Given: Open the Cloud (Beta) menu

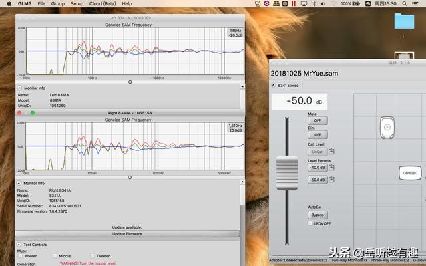Looking at the screenshot, I should coord(103,3).
